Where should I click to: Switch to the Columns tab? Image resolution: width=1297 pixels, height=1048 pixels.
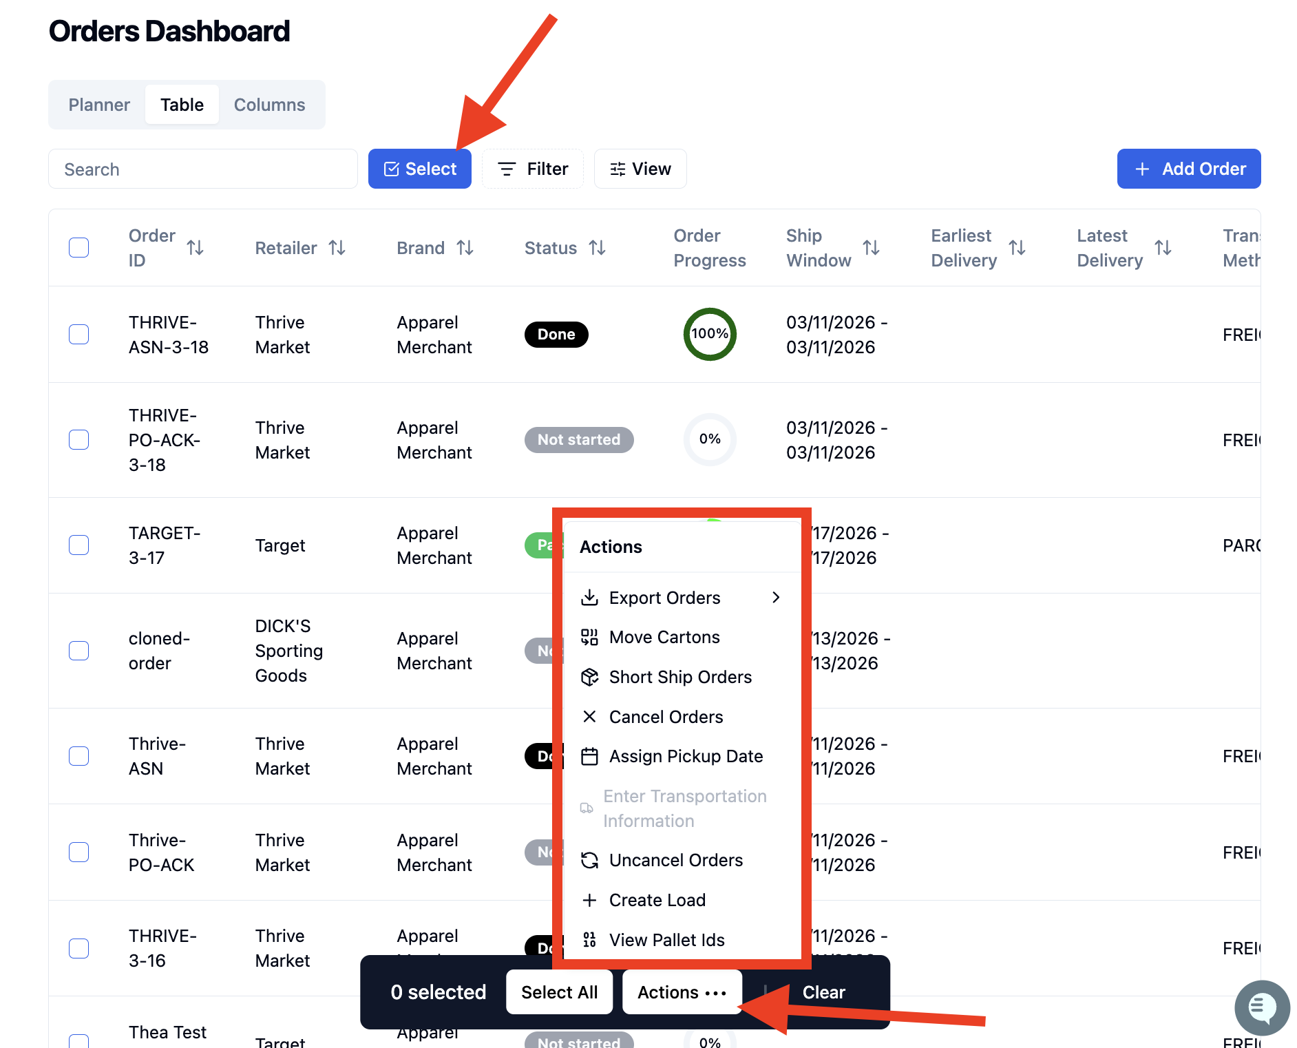(269, 105)
